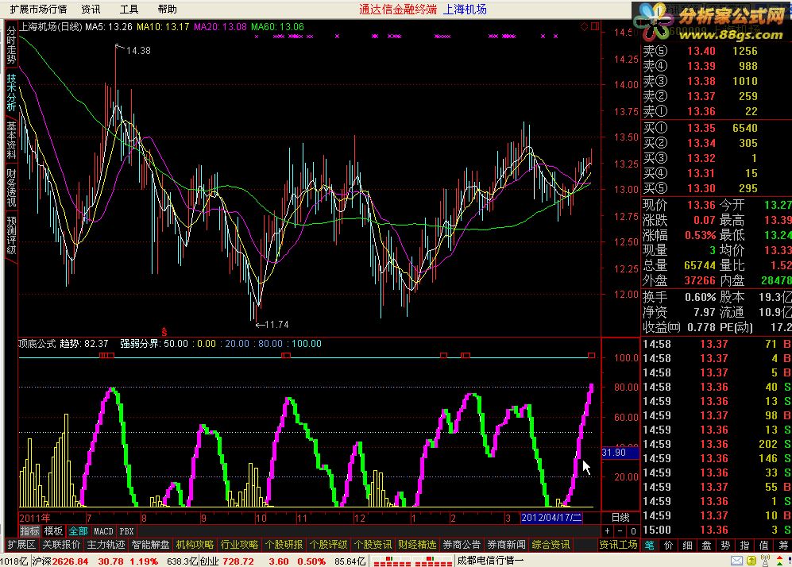Switch to the 基本资料 side tab
The width and height of the screenshot is (792, 567).
pyautogui.click(x=11, y=140)
